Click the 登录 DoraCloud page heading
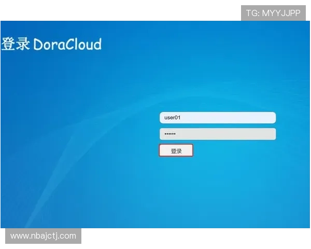311x249 pixels. point(51,44)
